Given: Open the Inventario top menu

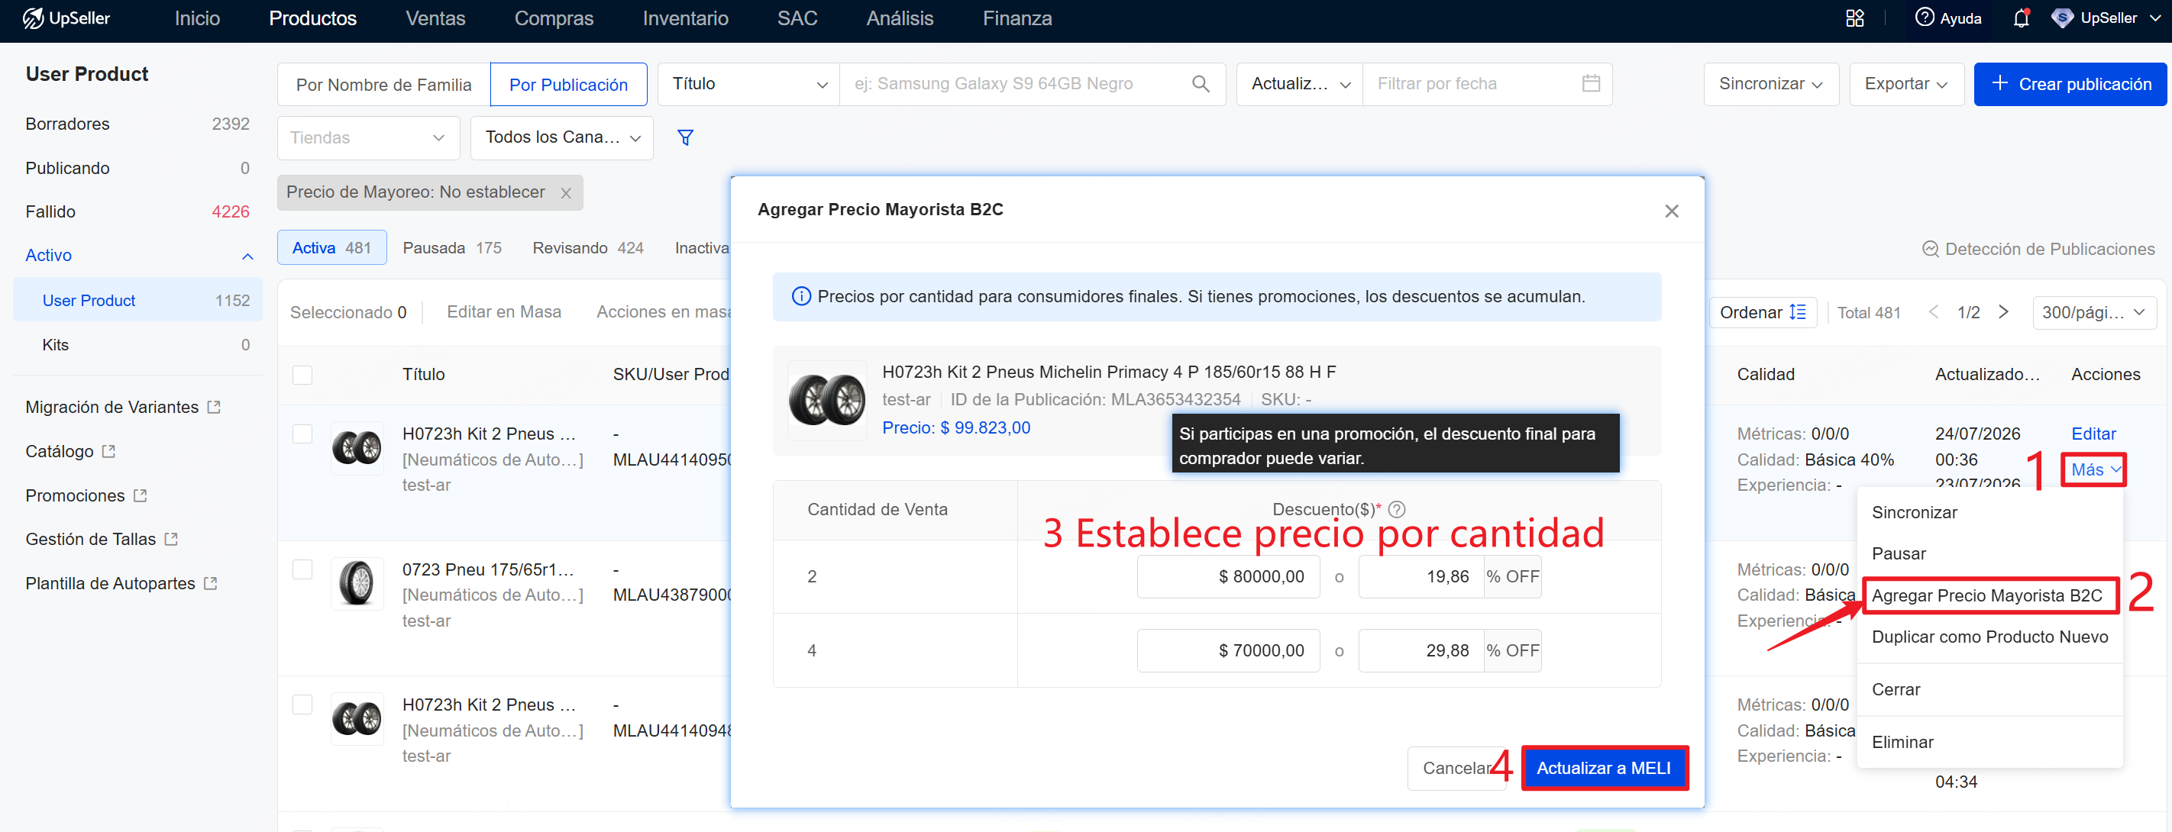Looking at the screenshot, I should (686, 18).
